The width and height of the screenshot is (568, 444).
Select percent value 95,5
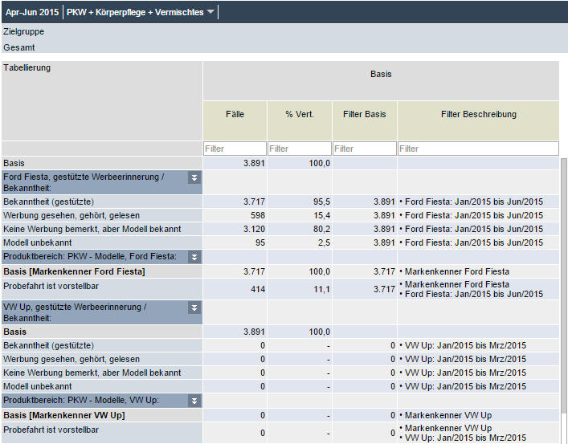click(321, 202)
